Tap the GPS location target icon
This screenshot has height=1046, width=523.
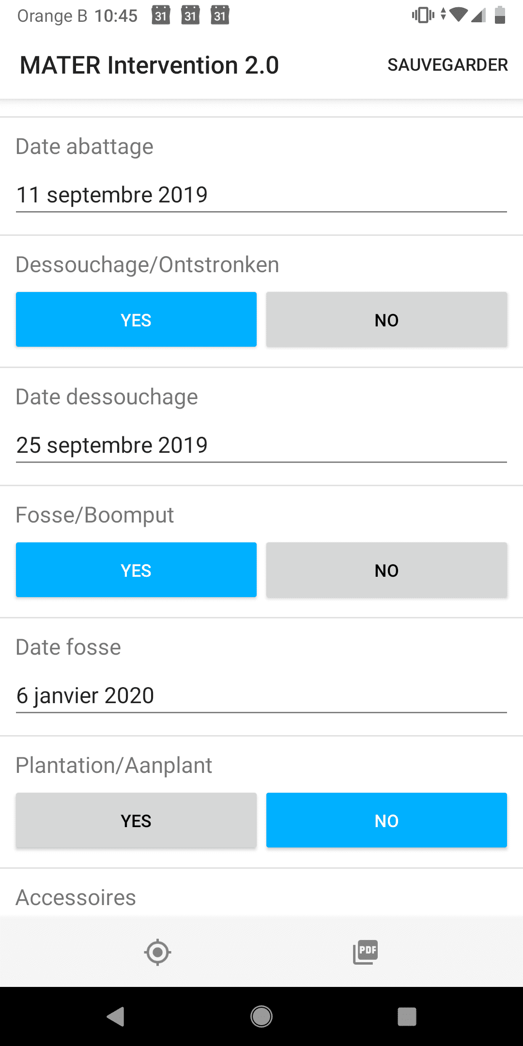(157, 953)
